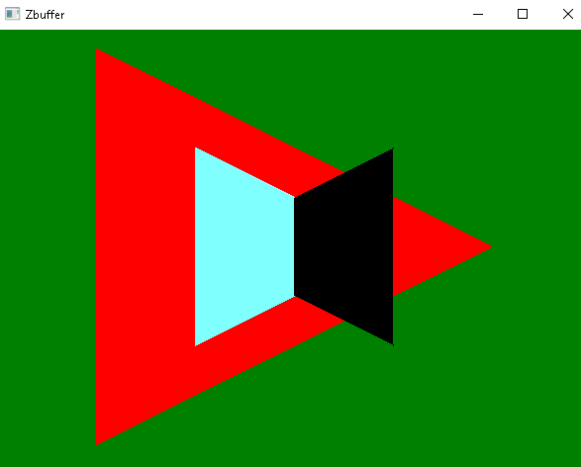Close the Zbuffer window
Image resolution: width=581 pixels, height=467 pixels.
[567, 15]
